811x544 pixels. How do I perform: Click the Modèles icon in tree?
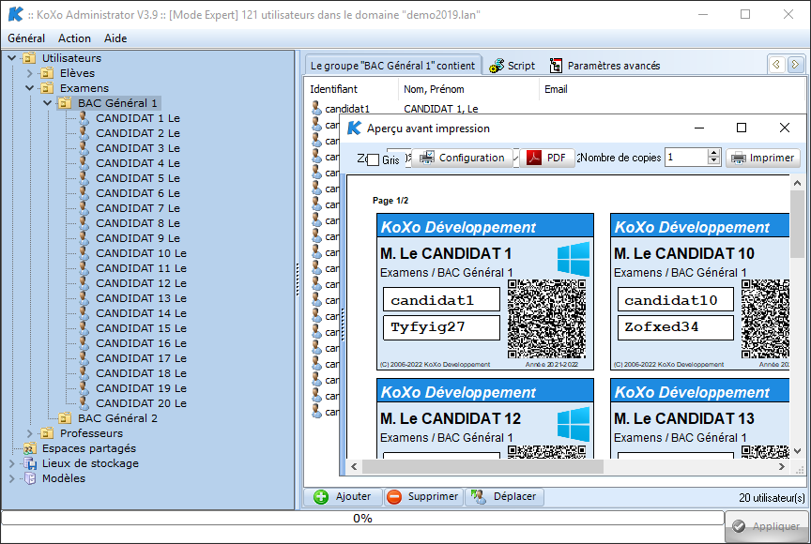click(30, 477)
